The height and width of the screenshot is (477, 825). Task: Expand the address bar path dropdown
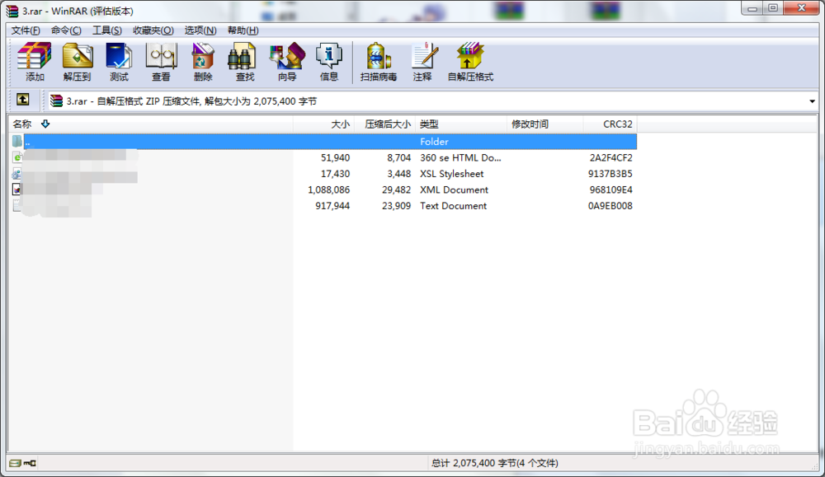tap(812, 101)
